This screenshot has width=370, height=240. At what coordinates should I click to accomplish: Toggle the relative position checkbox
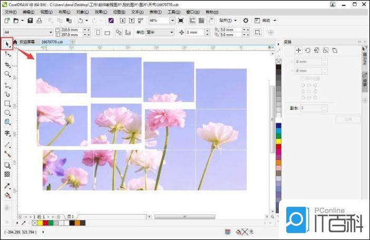tap(303, 79)
